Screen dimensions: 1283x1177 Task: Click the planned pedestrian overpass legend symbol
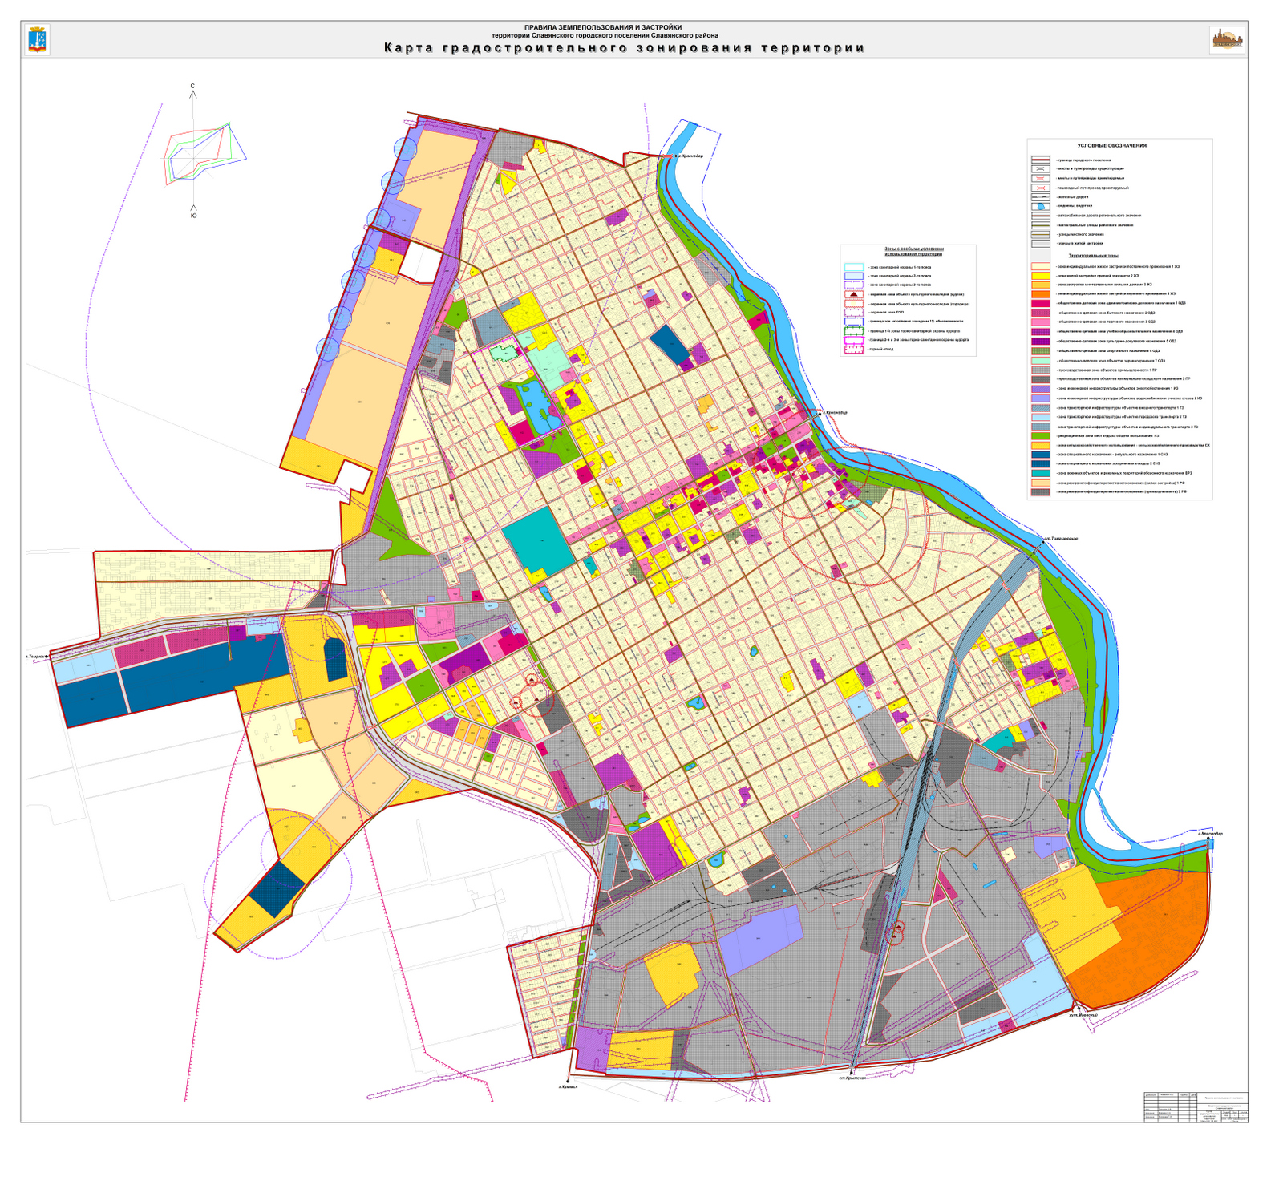point(1041,188)
